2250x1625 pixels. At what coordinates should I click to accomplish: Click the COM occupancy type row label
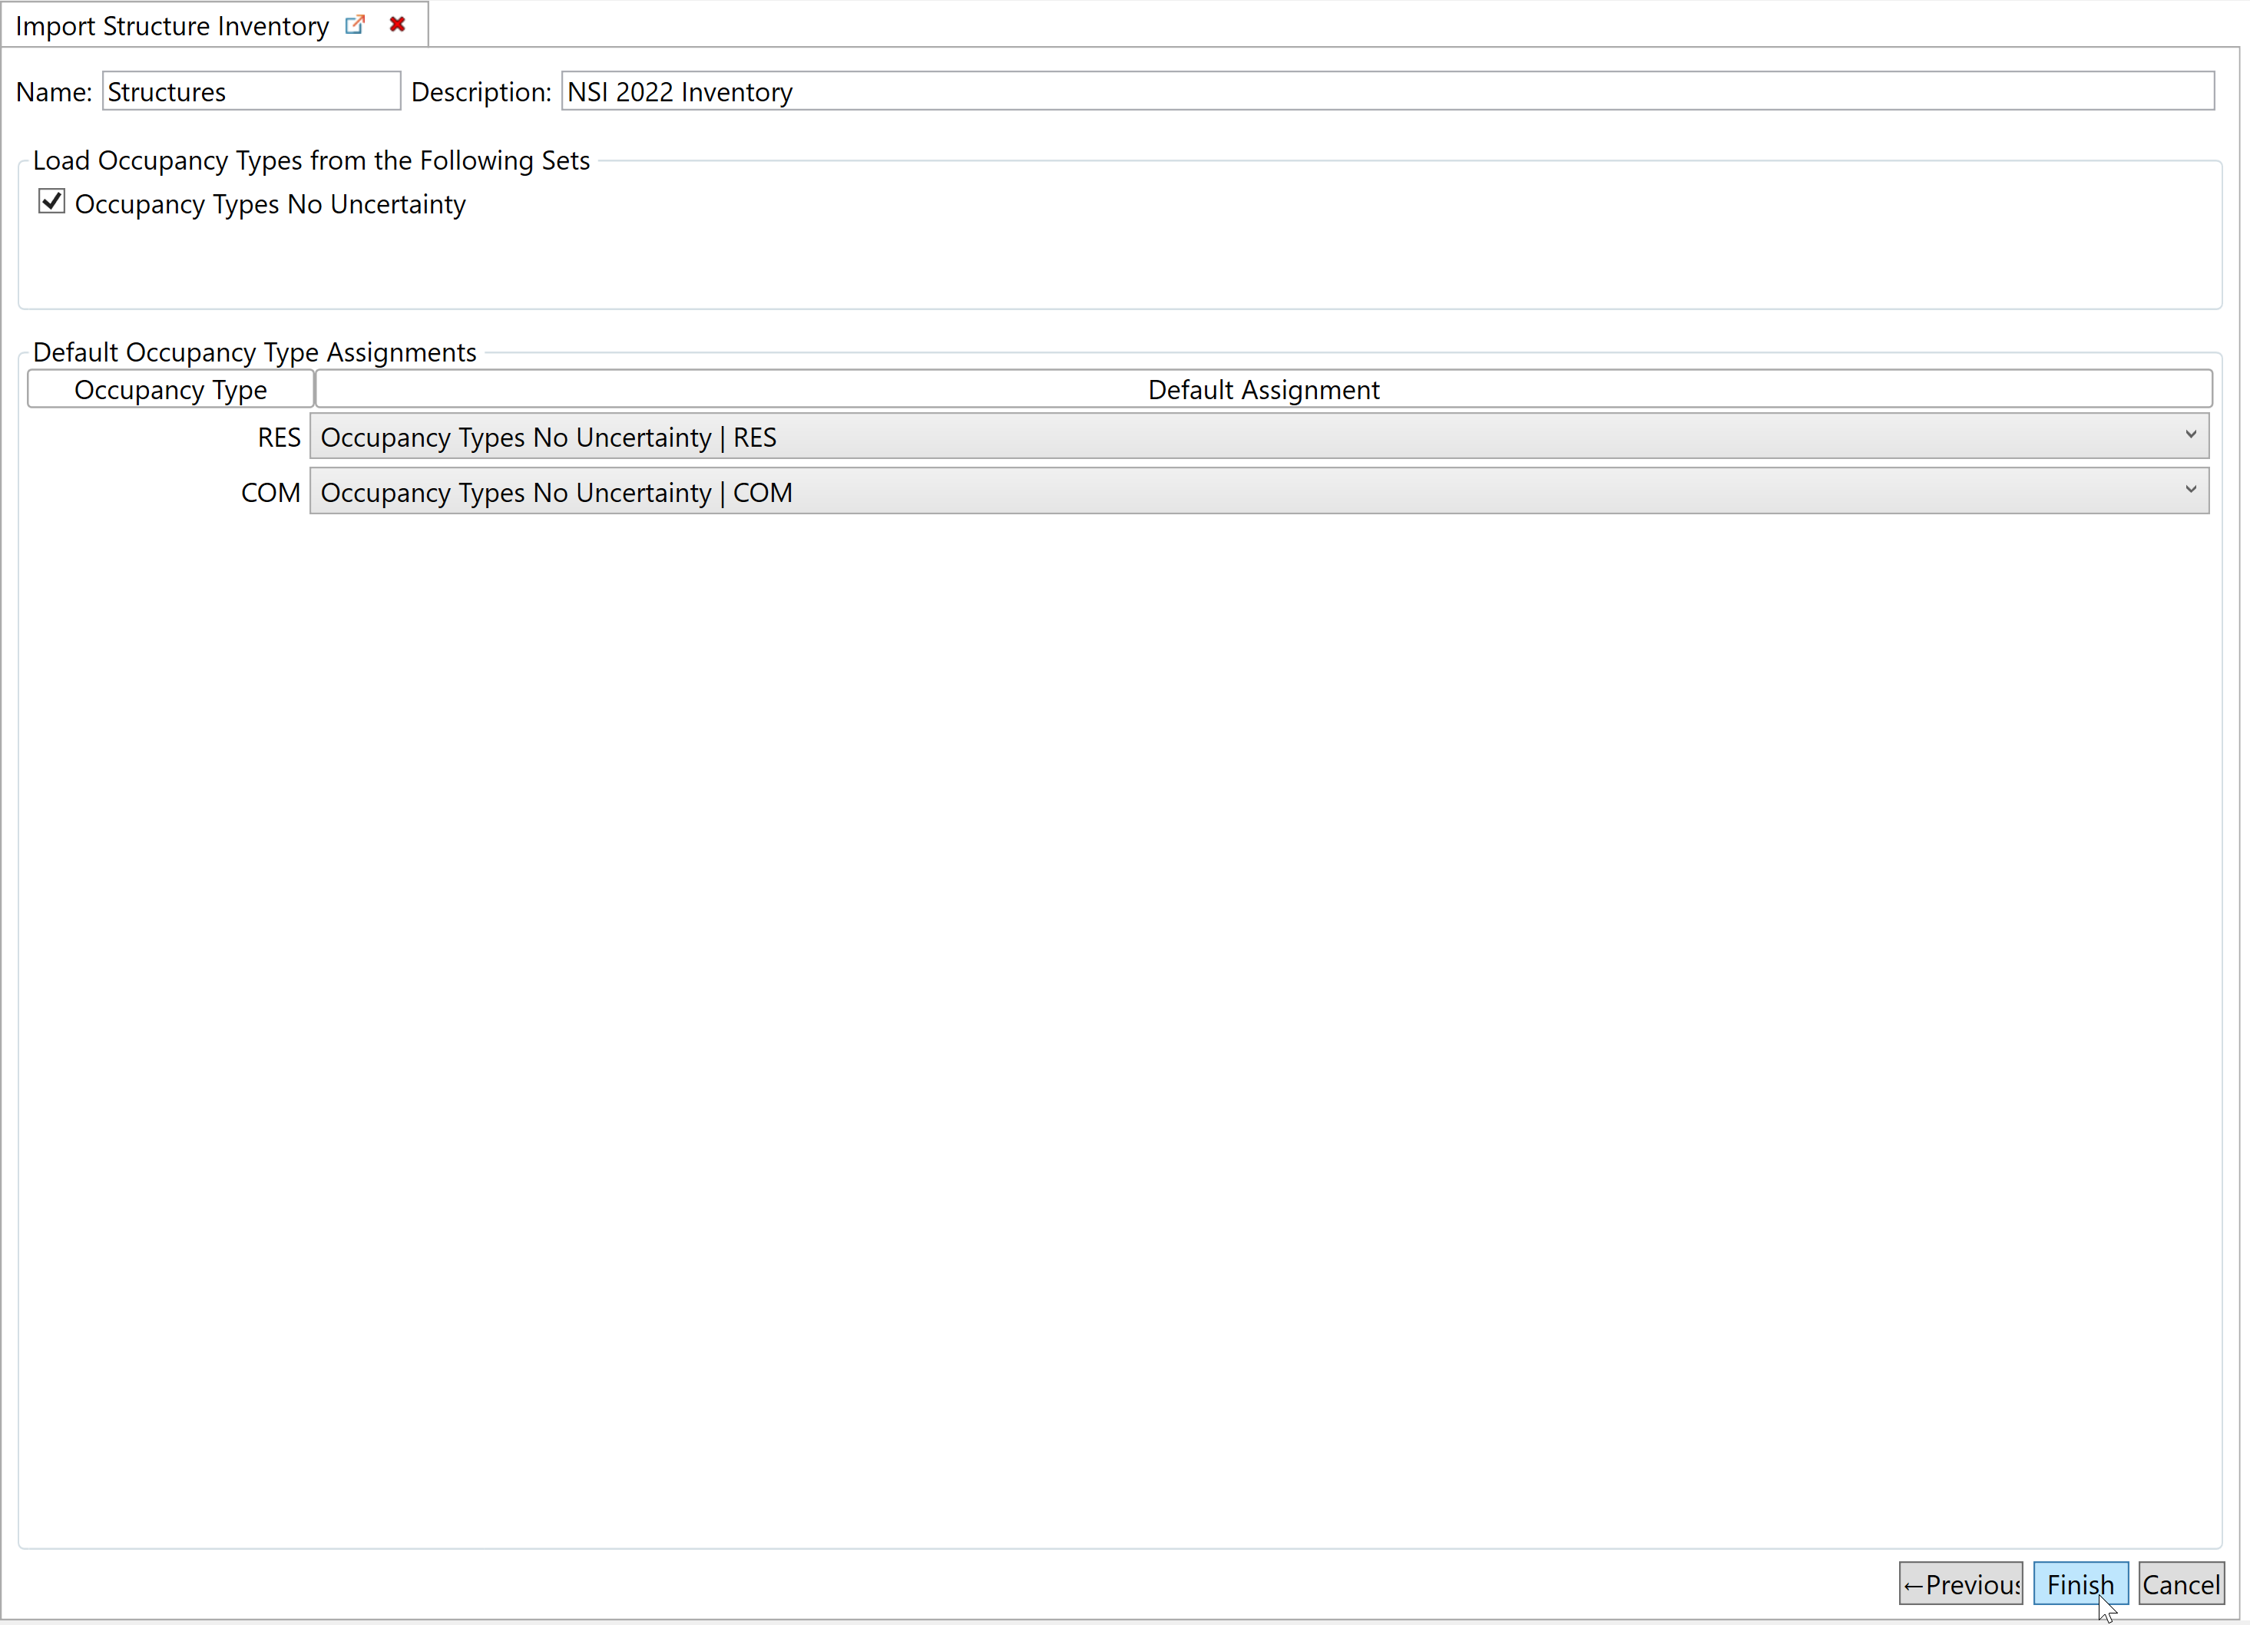270,493
